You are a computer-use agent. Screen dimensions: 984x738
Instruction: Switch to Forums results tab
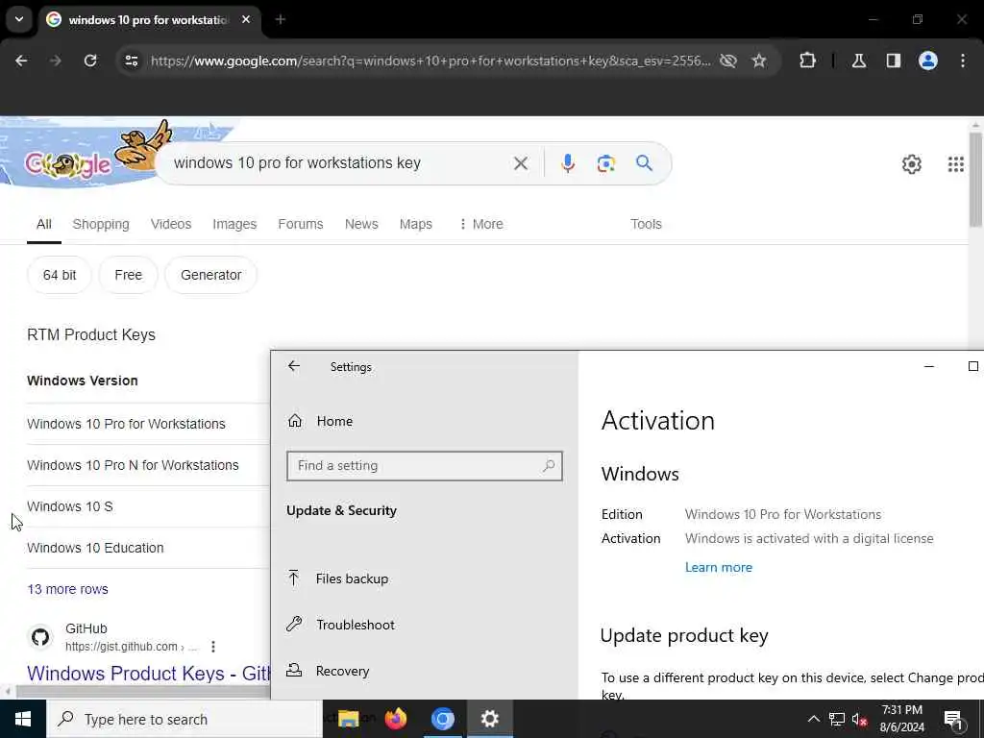(301, 224)
